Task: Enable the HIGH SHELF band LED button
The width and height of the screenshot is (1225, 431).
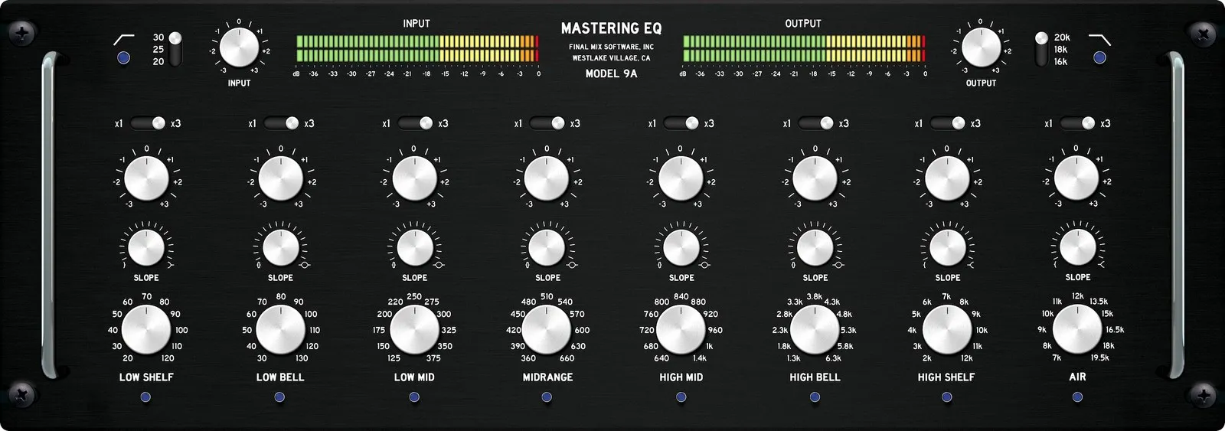Action: point(947,397)
